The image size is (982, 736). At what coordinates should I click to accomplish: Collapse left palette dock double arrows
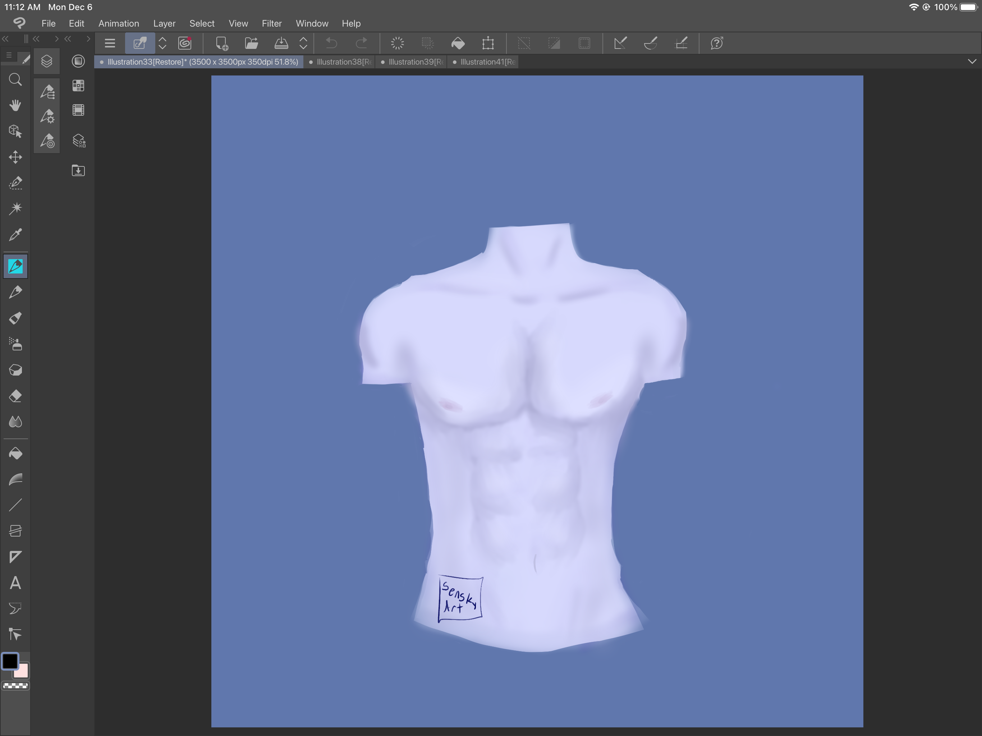[x=5, y=39]
